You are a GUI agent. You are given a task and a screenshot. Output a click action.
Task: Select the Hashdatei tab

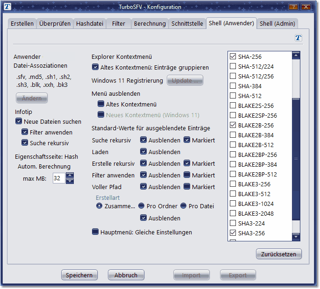click(90, 24)
